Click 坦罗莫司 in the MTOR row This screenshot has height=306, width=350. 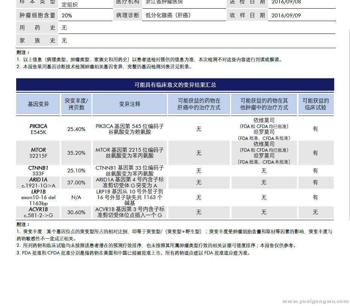tap(264, 156)
